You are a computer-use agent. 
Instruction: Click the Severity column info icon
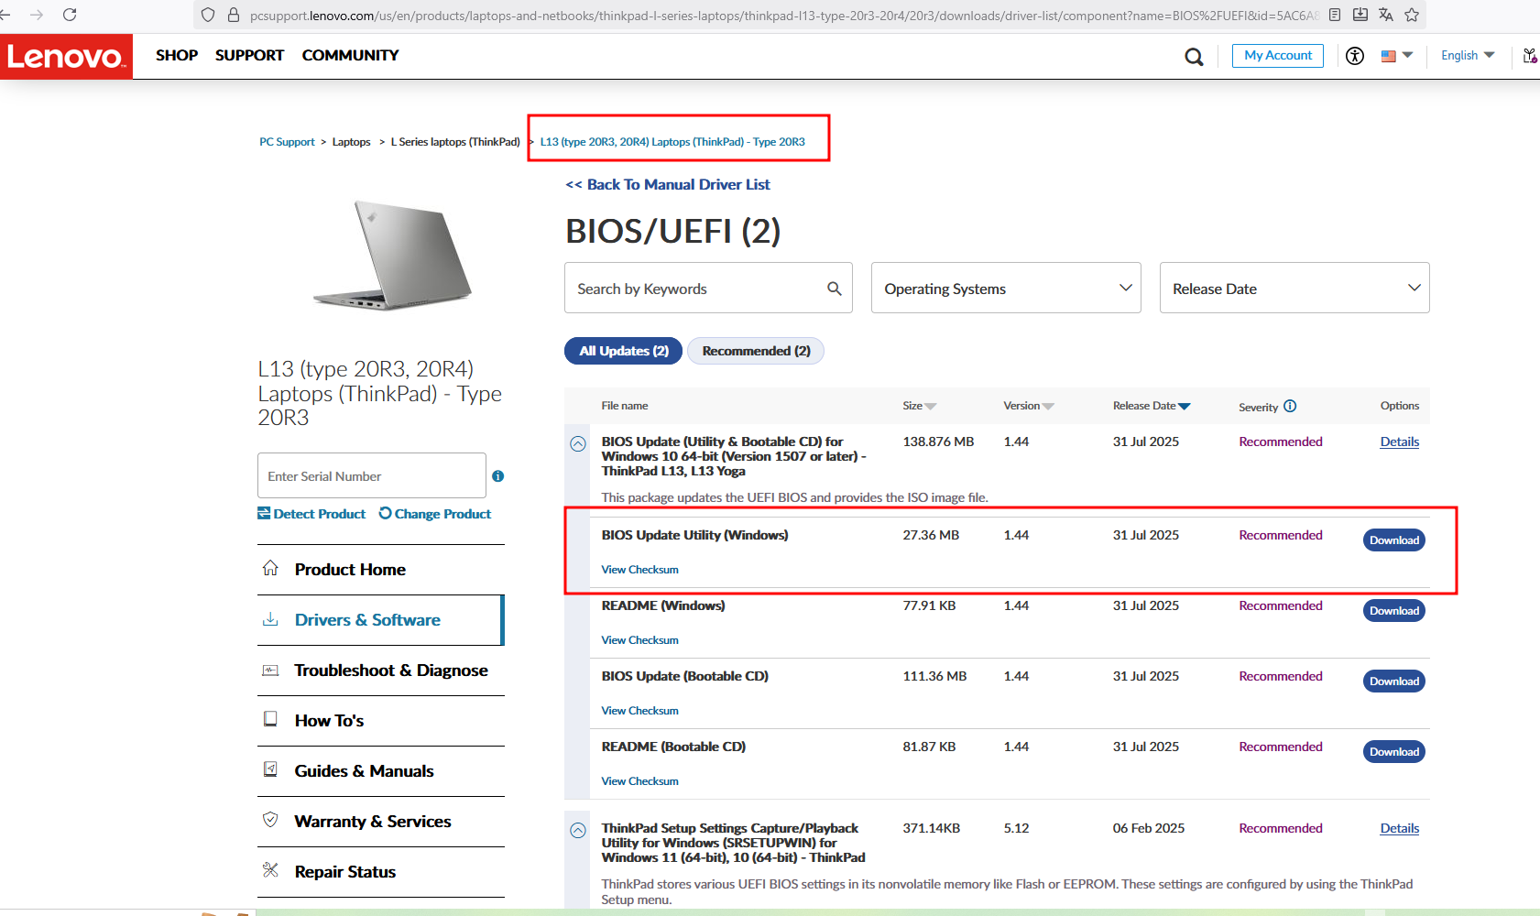1290,406
